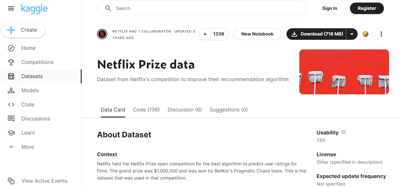Image resolution: width=401 pixels, height=187 pixels.
Task: Switch to the Code (138) tab
Action: pyautogui.click(x=146, y=110)
